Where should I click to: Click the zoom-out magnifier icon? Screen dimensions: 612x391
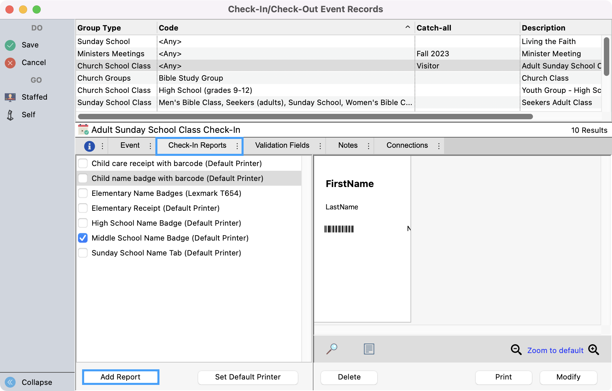(x=516, y=350)
